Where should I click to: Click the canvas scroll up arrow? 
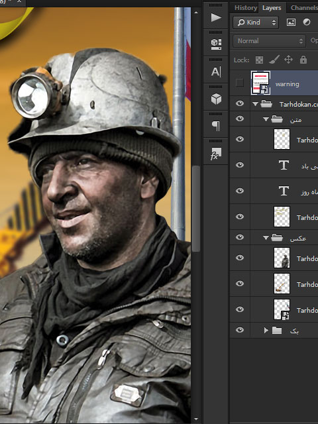click(x=196, y=13)
